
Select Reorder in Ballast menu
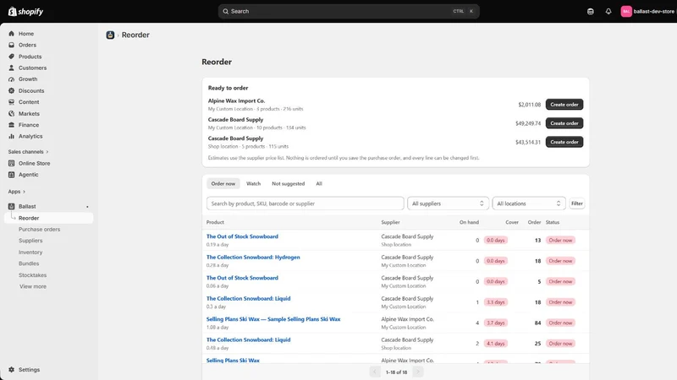[48, 218]
